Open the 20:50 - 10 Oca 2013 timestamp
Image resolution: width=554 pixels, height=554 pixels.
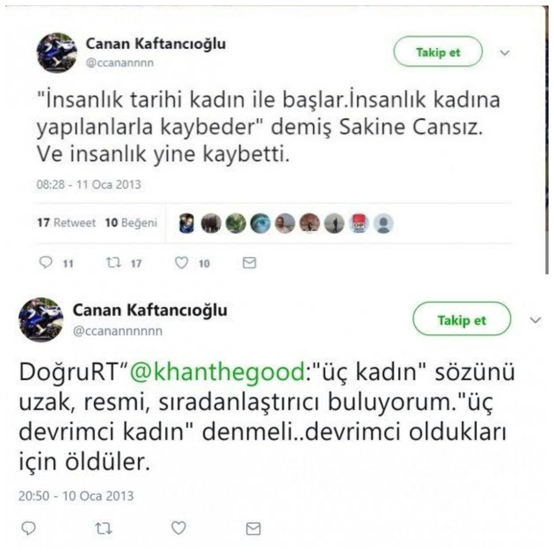[x=76, y=496]
